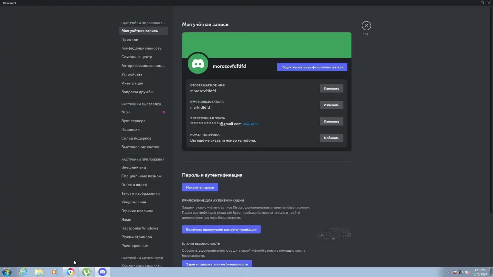Click Показать link to reveal email
Screen dimensions: 493x277
[x=250, y=124]
